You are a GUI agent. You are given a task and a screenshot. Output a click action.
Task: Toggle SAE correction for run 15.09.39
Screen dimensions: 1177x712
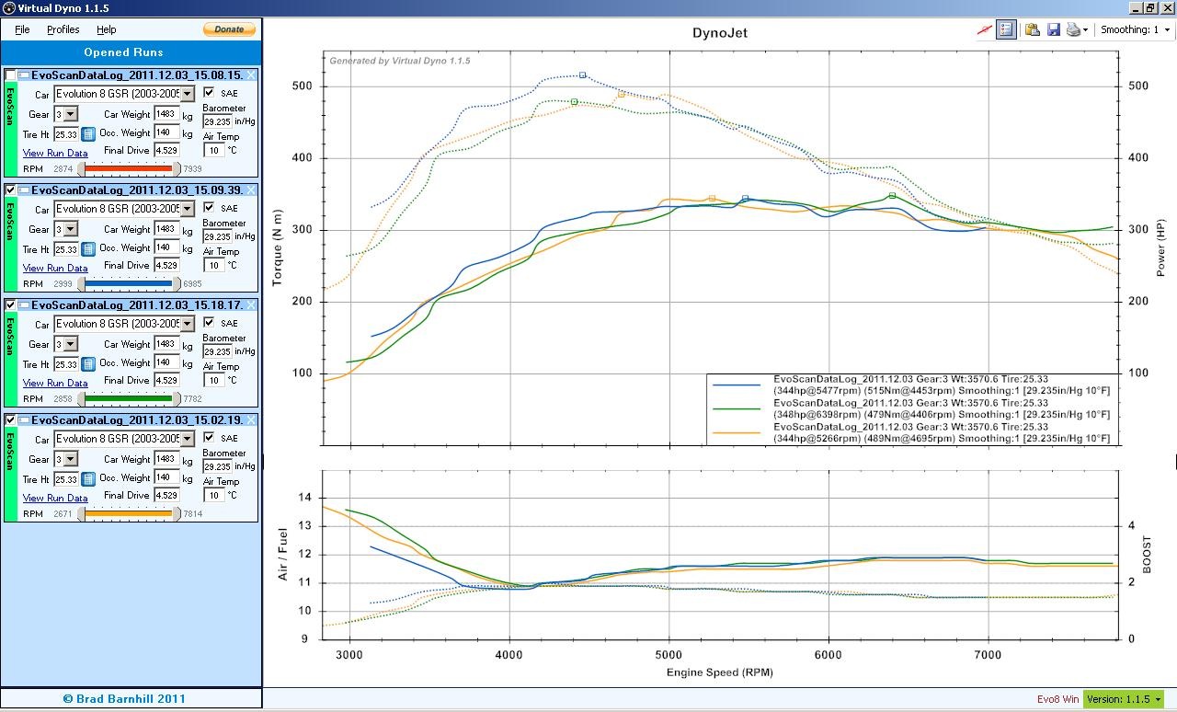click(209, 208)
